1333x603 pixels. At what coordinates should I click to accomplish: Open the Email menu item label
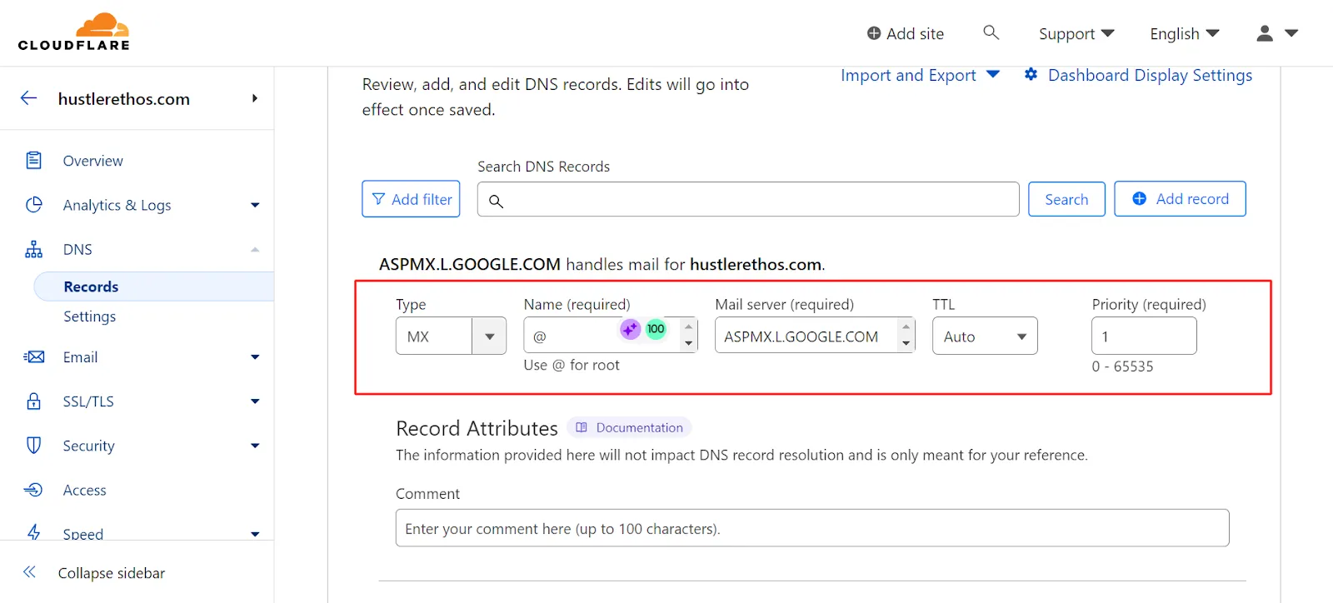click(80, 357)
